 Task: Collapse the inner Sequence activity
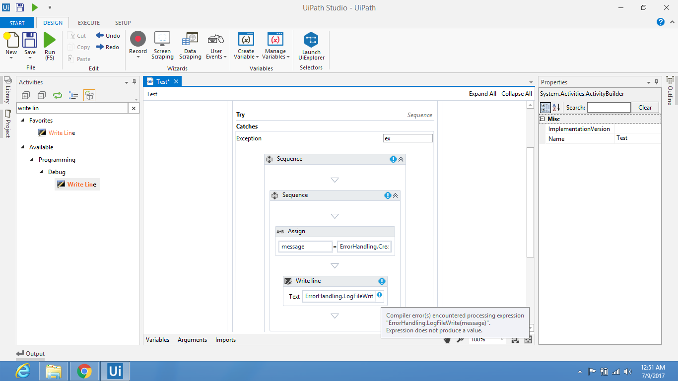(x=396, y=195)
